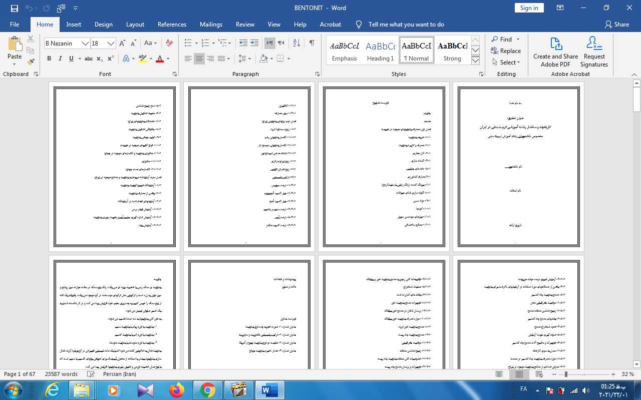Click the font color red swatch
The image size is (641, 400).
160,59
